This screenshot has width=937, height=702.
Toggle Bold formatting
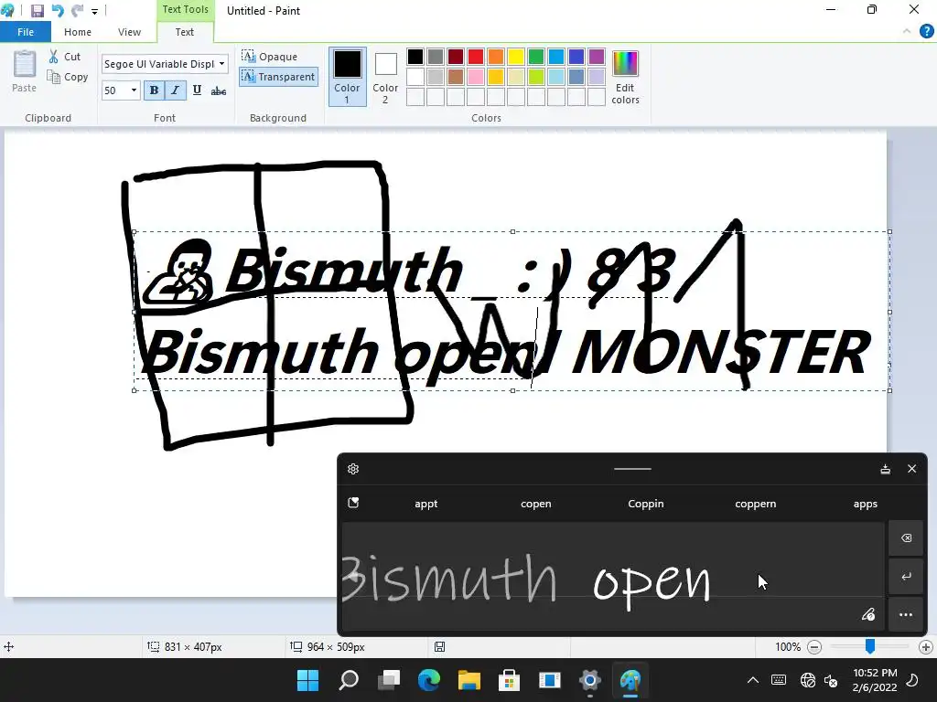tap(154, 90)
